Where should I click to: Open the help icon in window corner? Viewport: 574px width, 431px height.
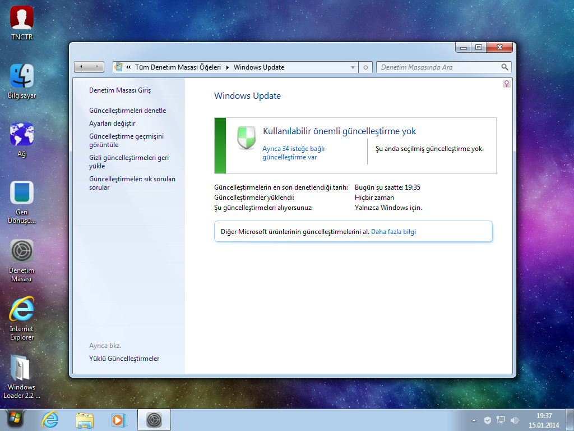click(x=507, y=84)
